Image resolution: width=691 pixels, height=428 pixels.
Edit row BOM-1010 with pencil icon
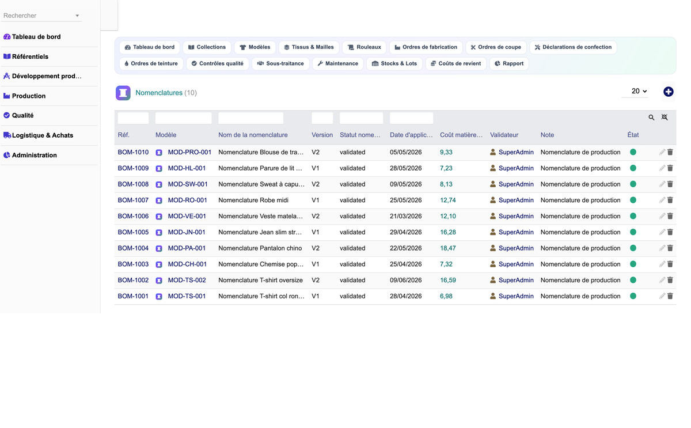662,152
